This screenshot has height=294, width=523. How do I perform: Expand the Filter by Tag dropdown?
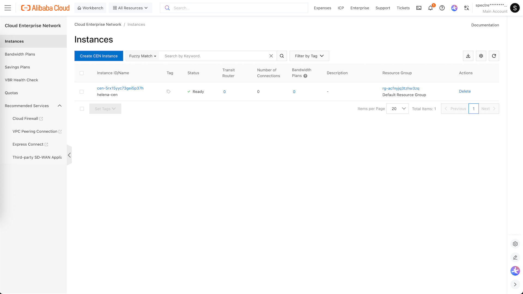[309, 56]
